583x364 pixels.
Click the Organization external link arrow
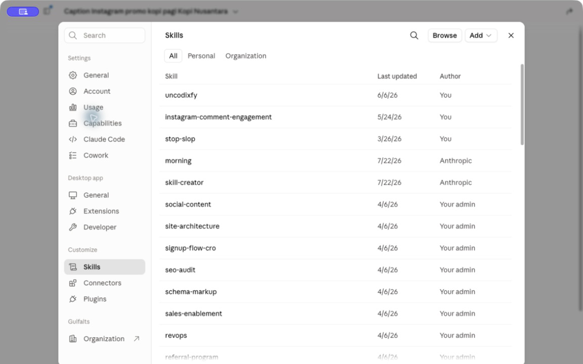click(137, 338)
